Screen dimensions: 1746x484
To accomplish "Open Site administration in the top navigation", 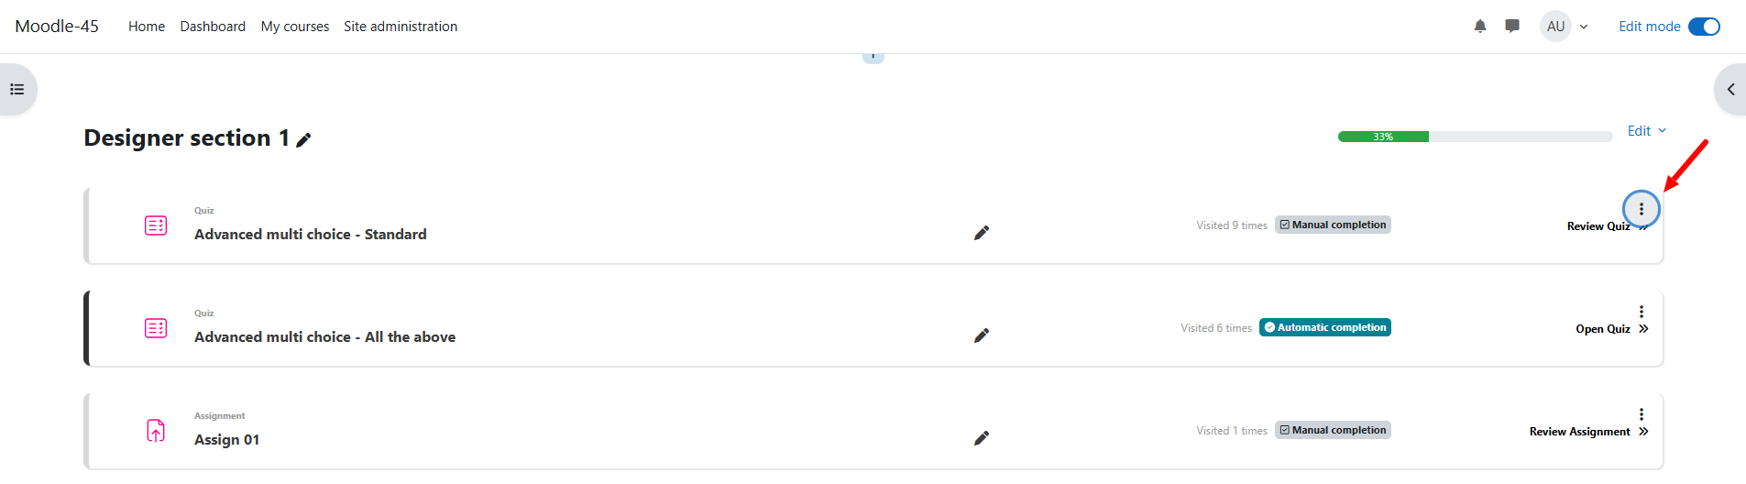I will point(401,27).
